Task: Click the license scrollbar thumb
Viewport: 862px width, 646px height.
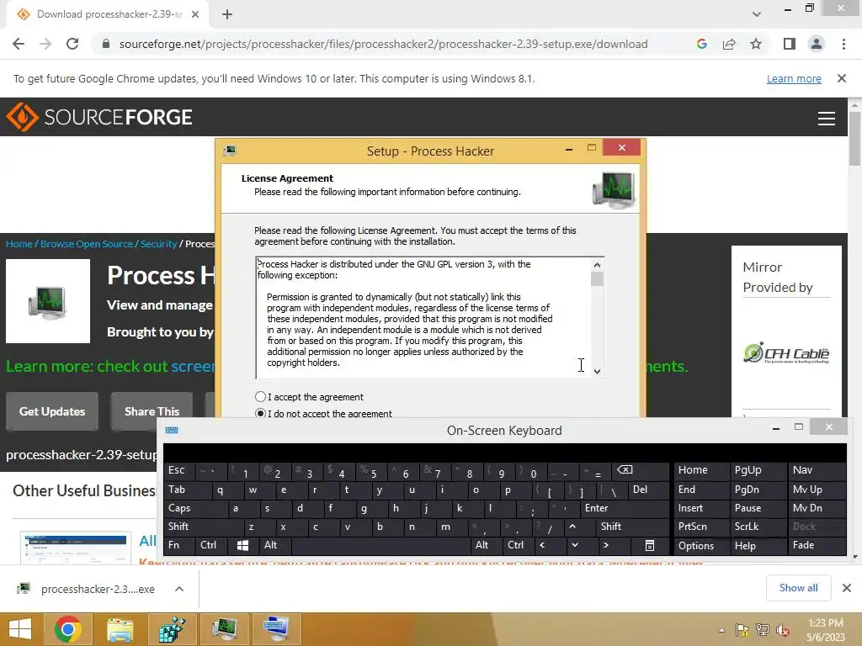Action: tap(597, 279)
